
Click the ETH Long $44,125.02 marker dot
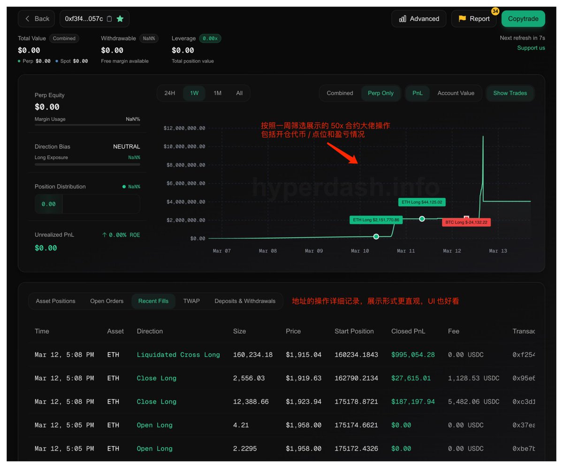coord(422,219)
